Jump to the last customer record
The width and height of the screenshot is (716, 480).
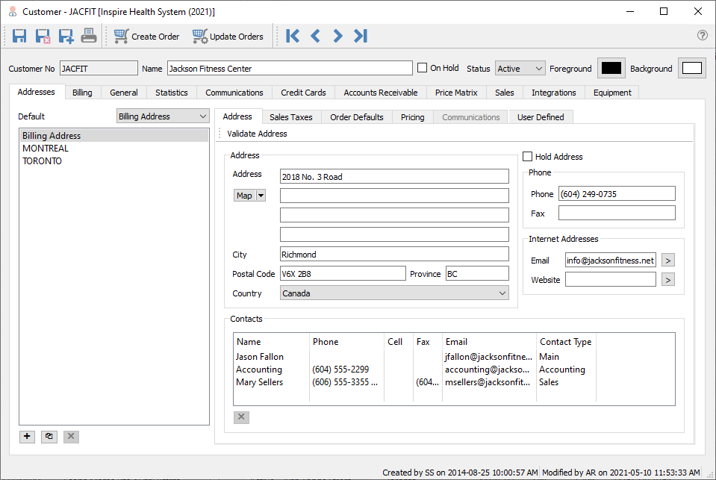click(361, 36)
